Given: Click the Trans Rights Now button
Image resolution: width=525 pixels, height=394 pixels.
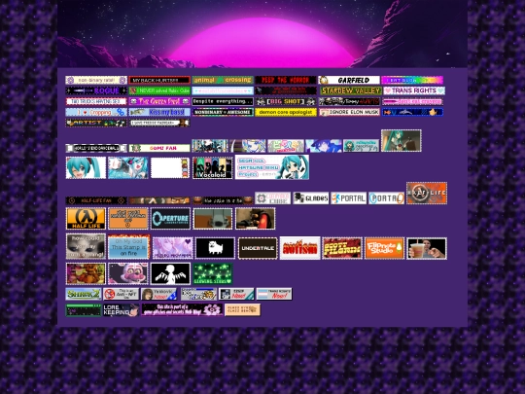Looking at the screenshot, I should pyautogui.click(x=274, y=294).
